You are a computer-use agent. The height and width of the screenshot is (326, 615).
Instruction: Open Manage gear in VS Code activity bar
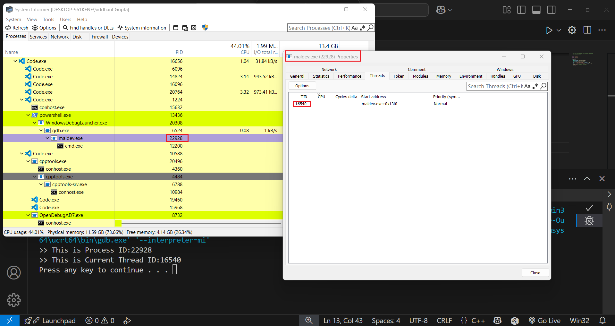pos(14,300)
